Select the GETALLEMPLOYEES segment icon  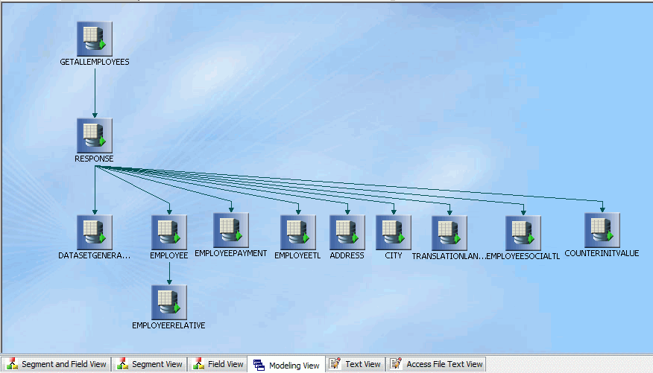(x=95, y=39)
